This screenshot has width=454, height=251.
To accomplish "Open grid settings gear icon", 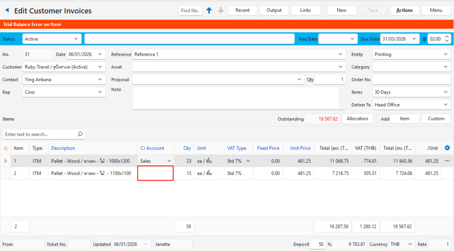I will [447, 148].
